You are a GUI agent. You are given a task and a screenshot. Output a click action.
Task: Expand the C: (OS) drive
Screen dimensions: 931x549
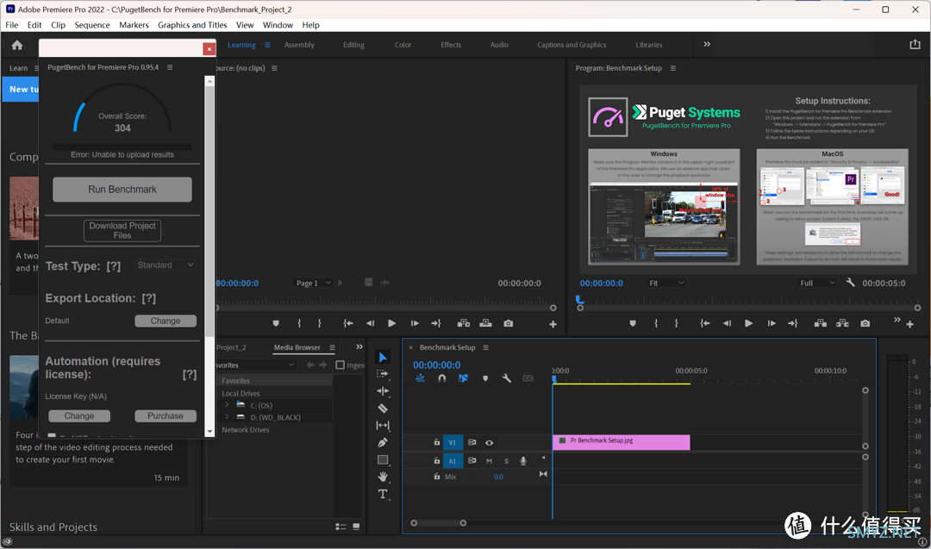coord(227,405)
